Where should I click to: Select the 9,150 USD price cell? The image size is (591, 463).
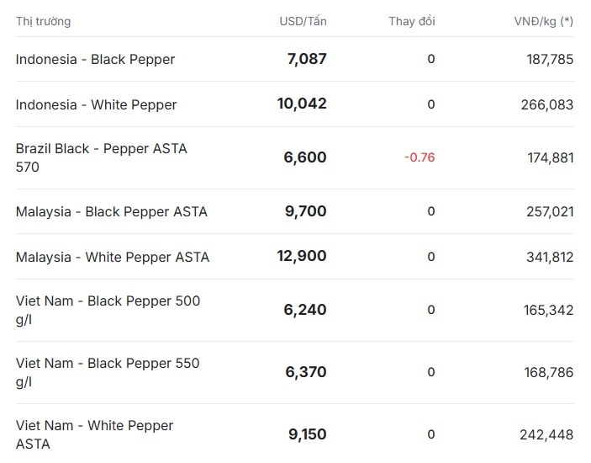tap(307, 434)
